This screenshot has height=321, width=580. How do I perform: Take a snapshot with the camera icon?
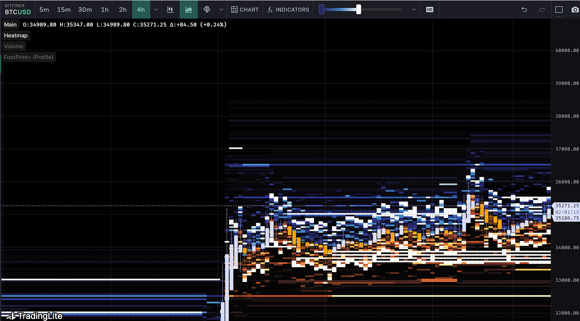point(575,10)
